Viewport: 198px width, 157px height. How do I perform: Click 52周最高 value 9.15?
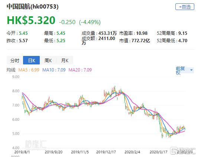183,33
